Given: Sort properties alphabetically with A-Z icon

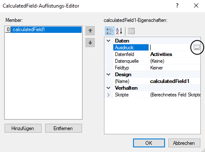Looking at the screenshot, I should pyautogui.click(x=119, y=31).
